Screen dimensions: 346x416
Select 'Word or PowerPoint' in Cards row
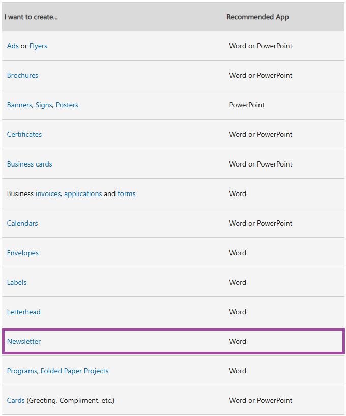coord(261,400)
